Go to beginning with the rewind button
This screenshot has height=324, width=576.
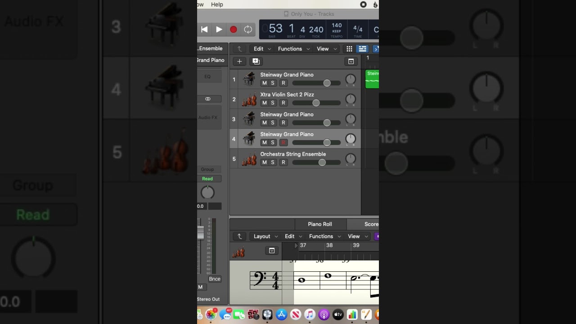tap(204, 29)
